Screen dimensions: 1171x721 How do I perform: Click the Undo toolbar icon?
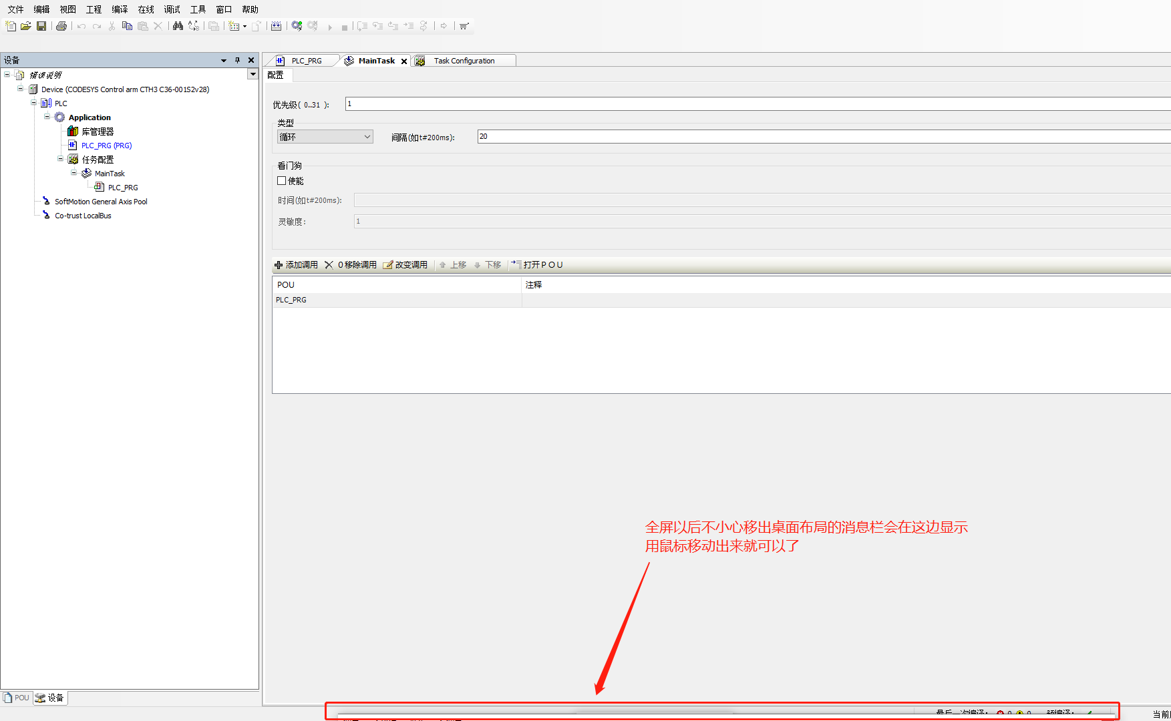pyautogui.click(x=81, y=26)
